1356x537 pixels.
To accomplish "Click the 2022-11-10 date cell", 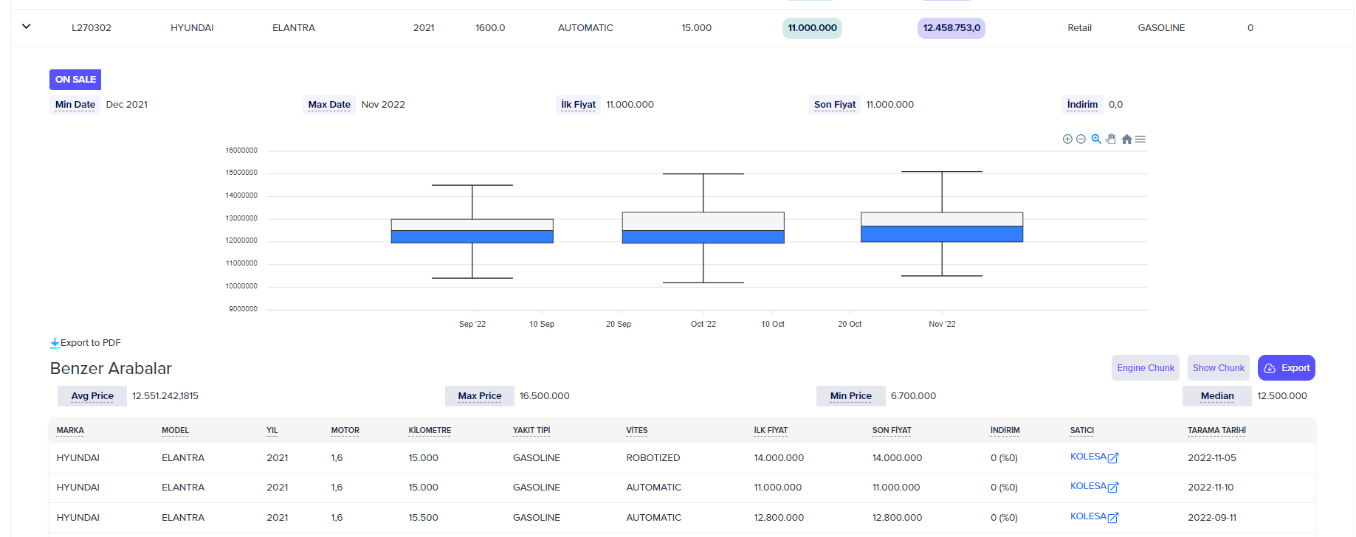I will point(1211,488).
